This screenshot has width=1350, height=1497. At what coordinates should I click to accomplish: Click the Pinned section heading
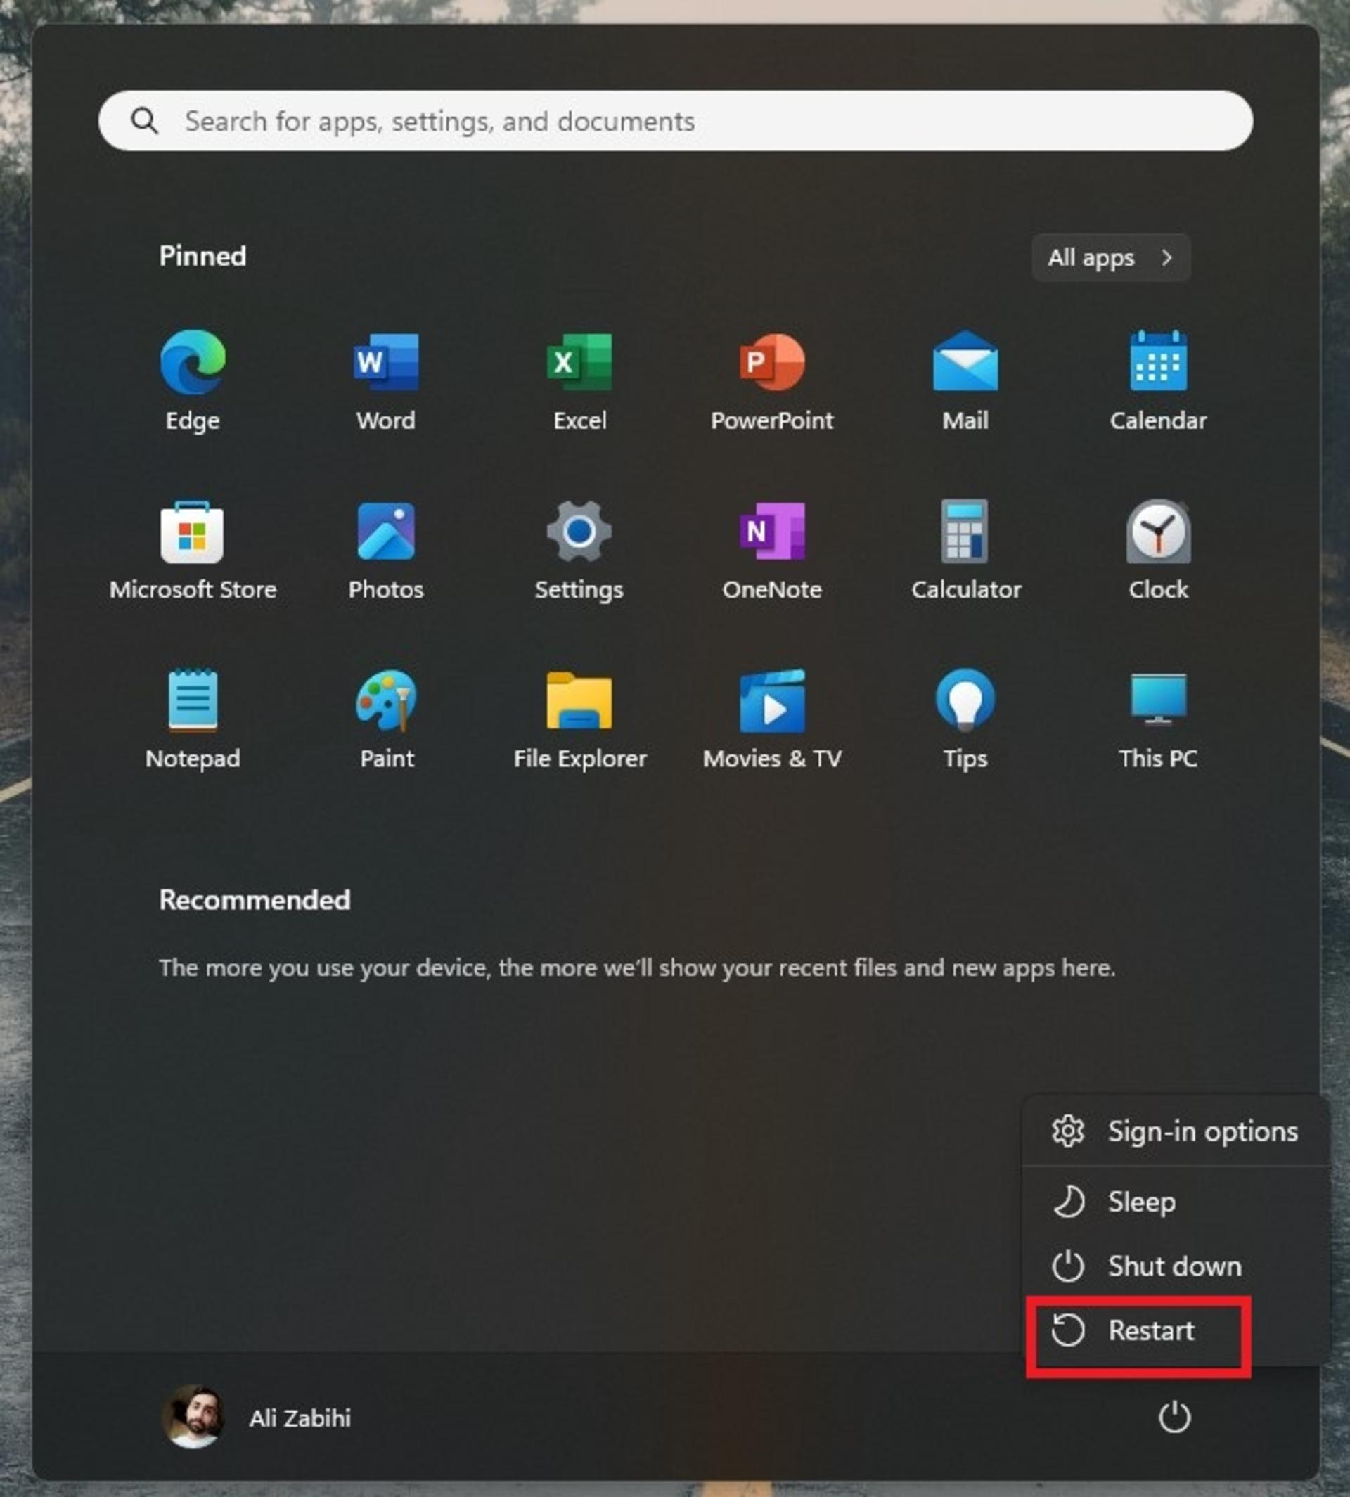point(202,256)
